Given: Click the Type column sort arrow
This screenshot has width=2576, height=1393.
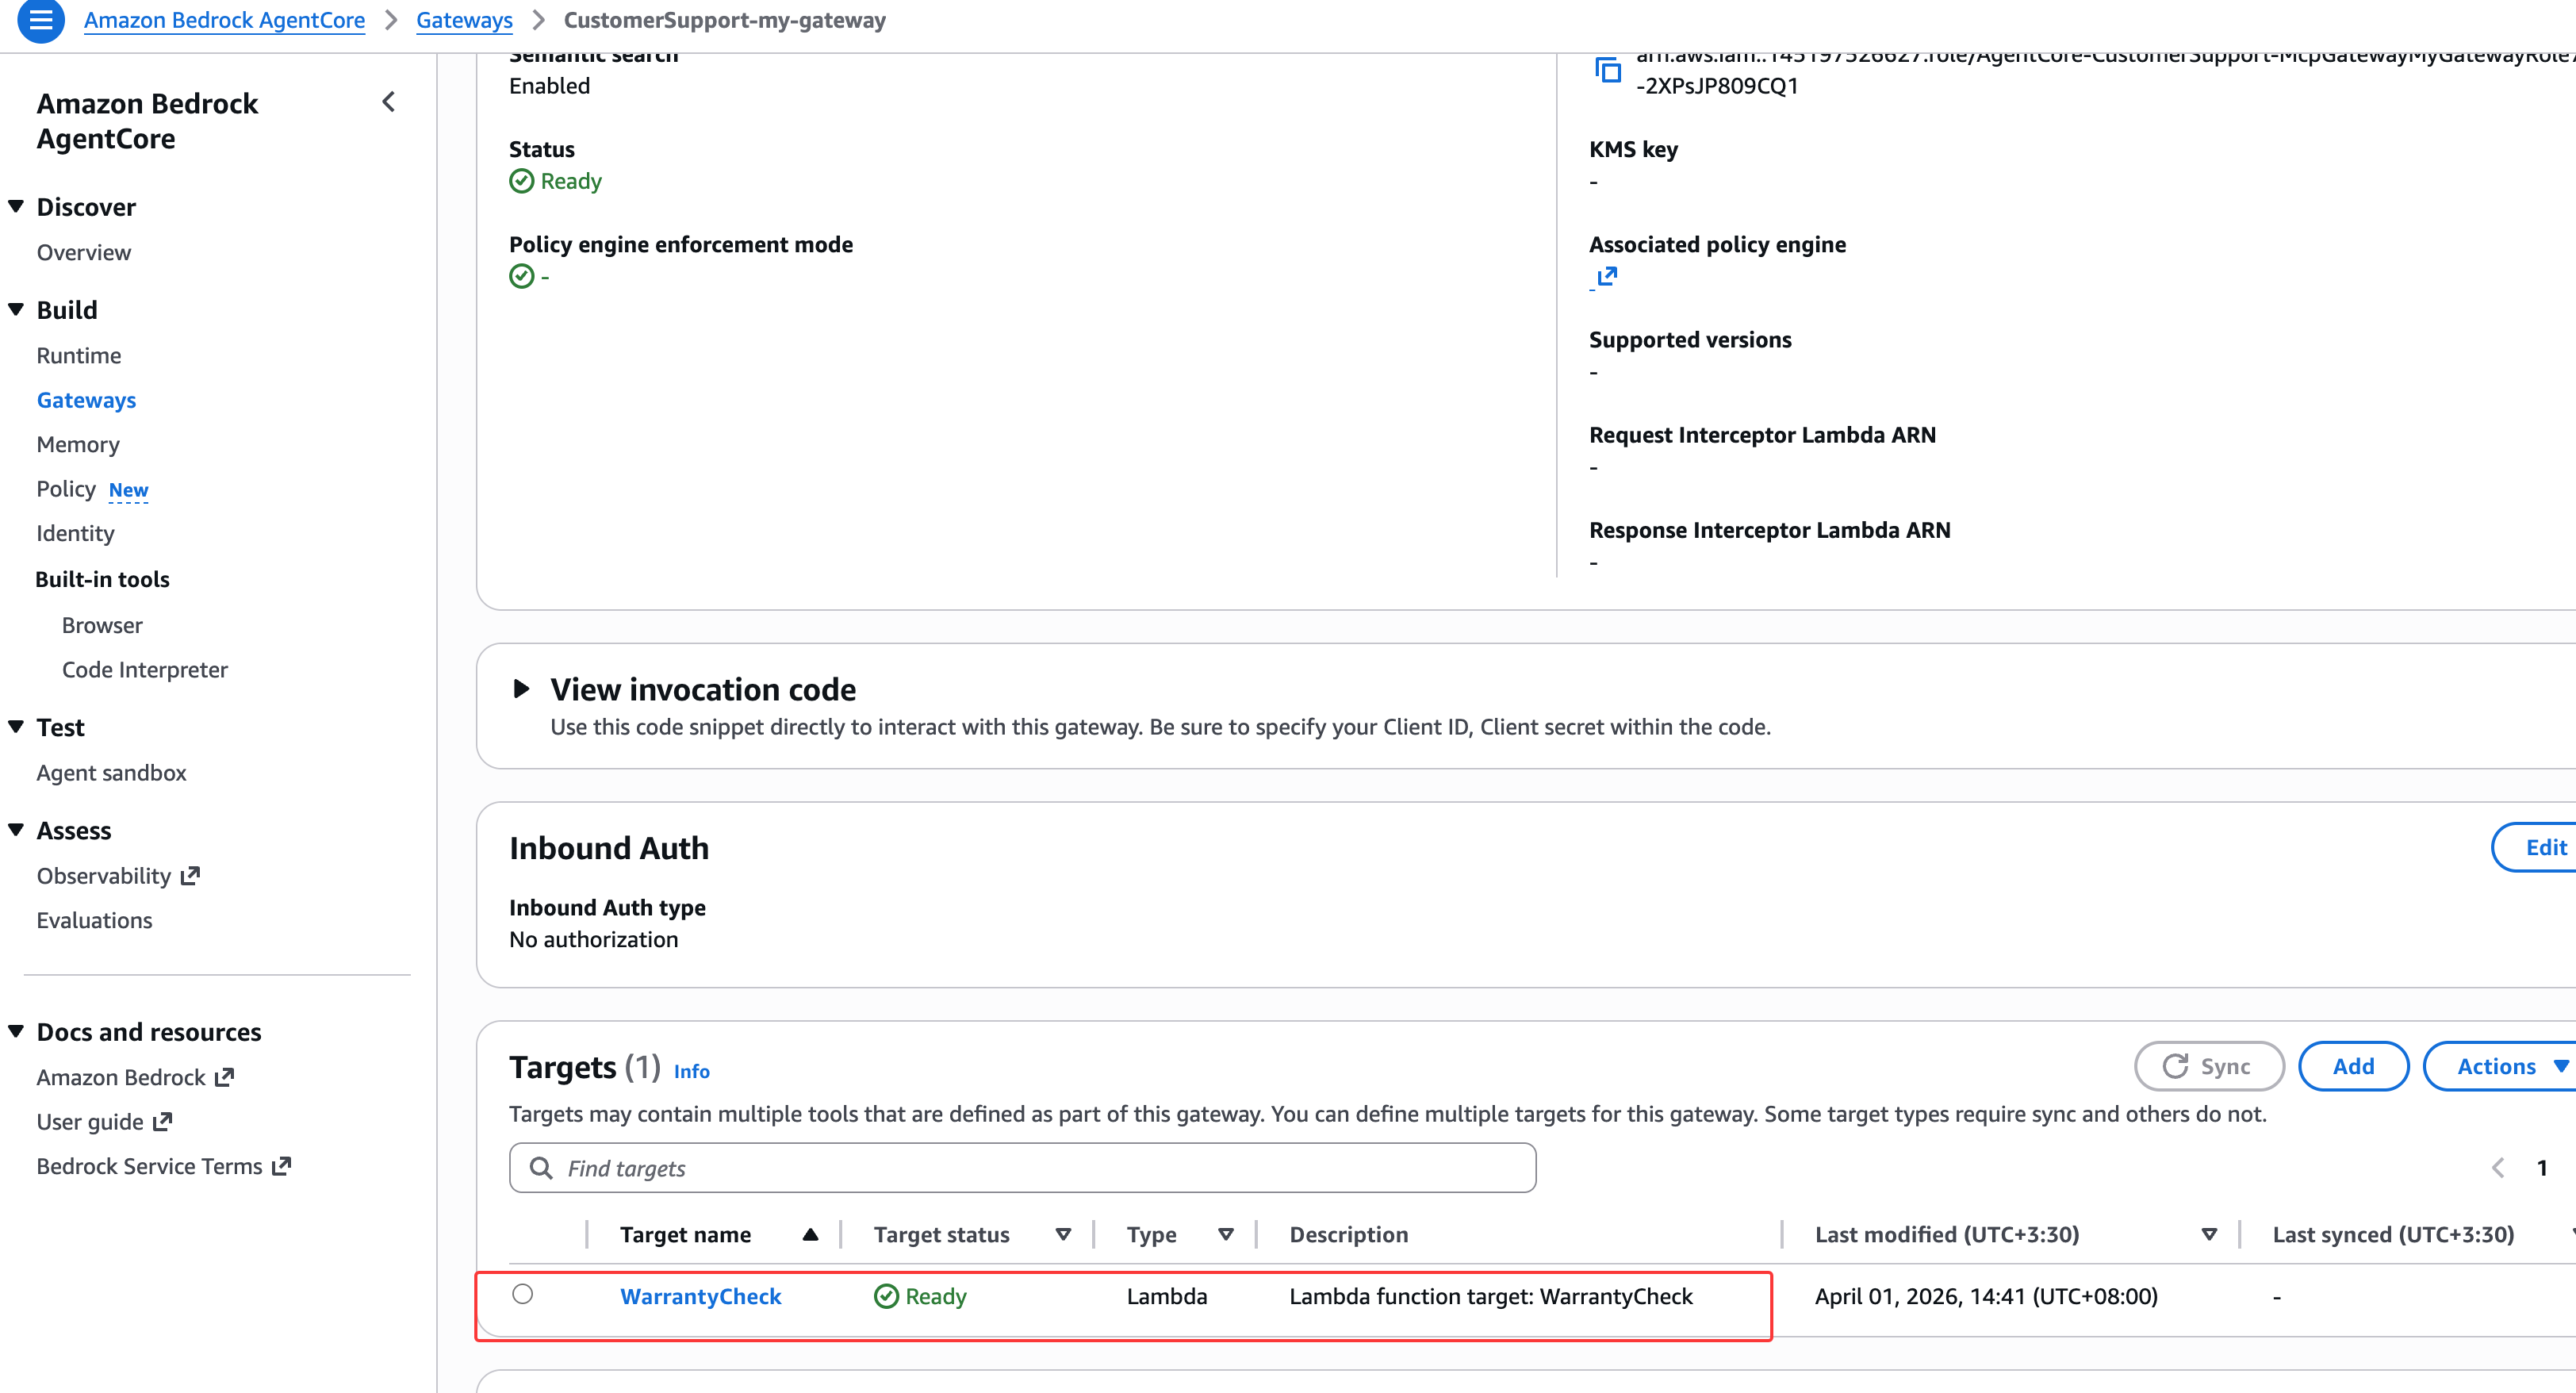Looking at the screenshot, I should 1225,1234.
